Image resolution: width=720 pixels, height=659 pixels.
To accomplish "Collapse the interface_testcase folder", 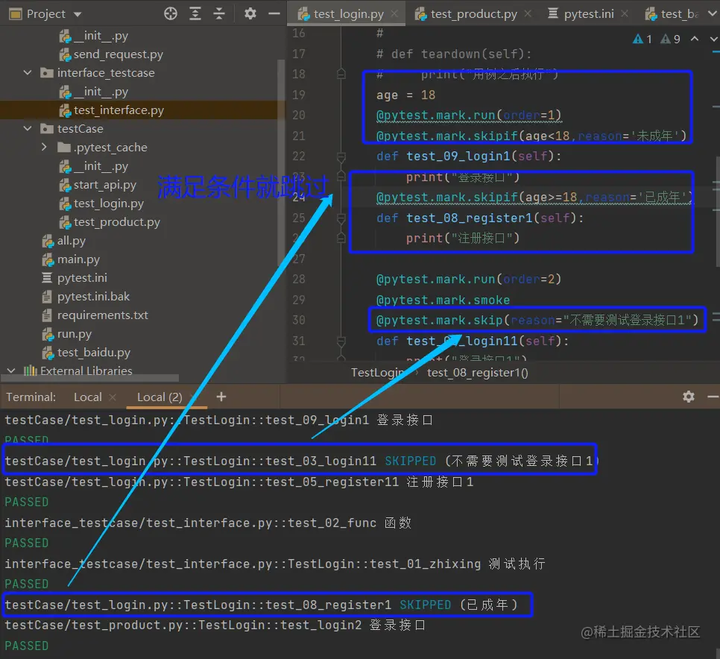I will 28,73.
